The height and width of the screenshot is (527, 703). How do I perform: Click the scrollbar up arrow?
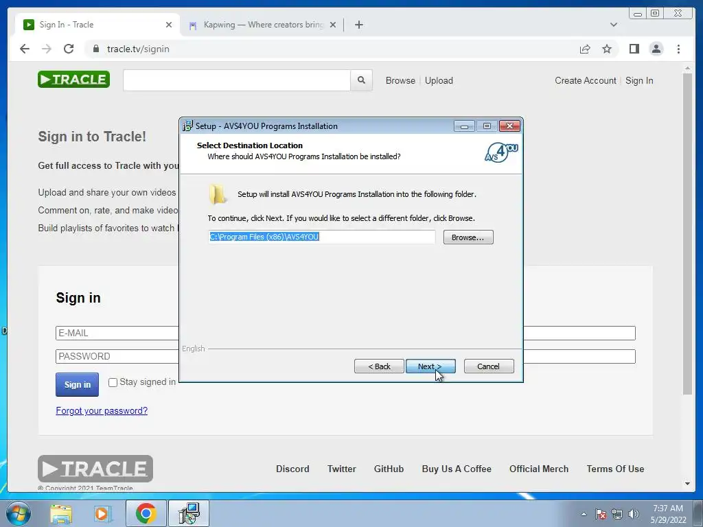[x=687, y=69]
